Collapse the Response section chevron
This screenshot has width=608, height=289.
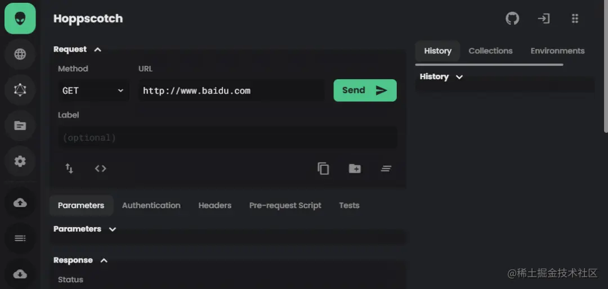[104, 261]
